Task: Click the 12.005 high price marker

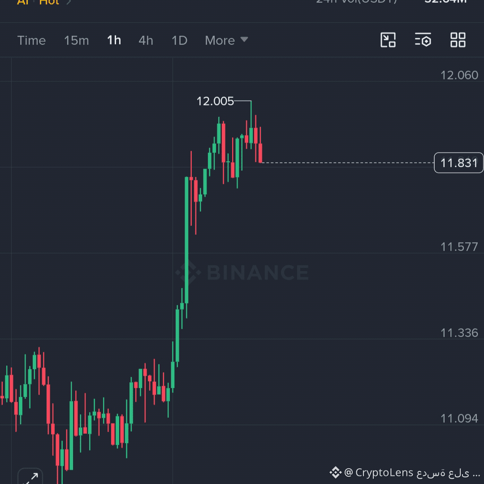Action: pyautogui.click(x=215, y=101)
